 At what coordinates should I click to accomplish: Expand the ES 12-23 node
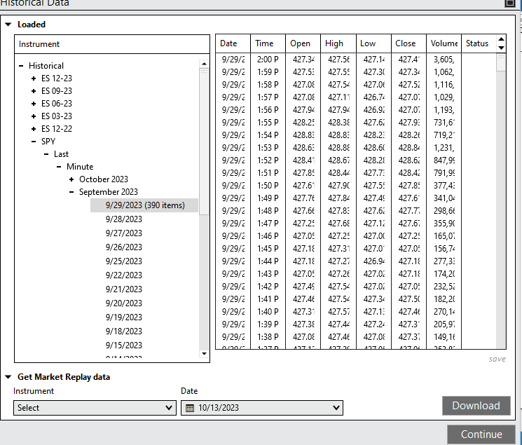tap(34, 78)
